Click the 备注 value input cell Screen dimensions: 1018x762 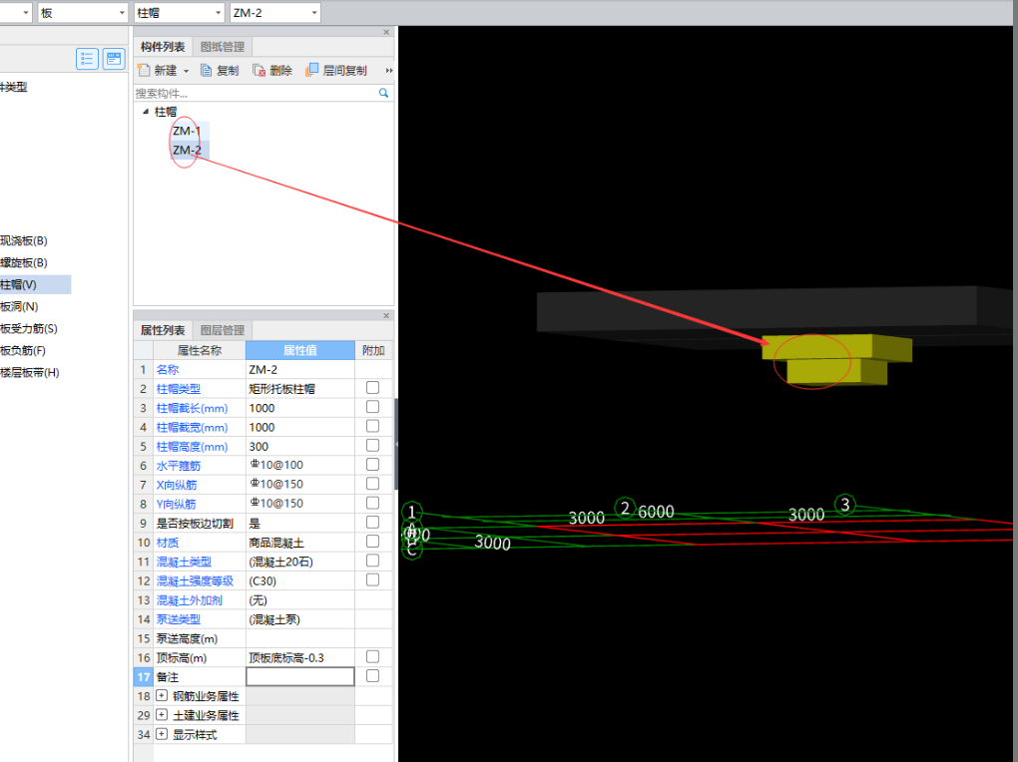coord(300,676)
